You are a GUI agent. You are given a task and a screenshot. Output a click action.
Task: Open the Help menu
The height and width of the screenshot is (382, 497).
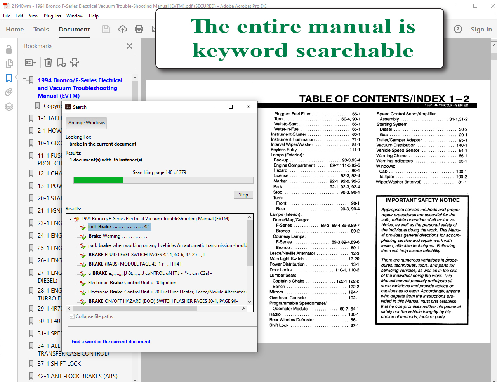(94, 16)
